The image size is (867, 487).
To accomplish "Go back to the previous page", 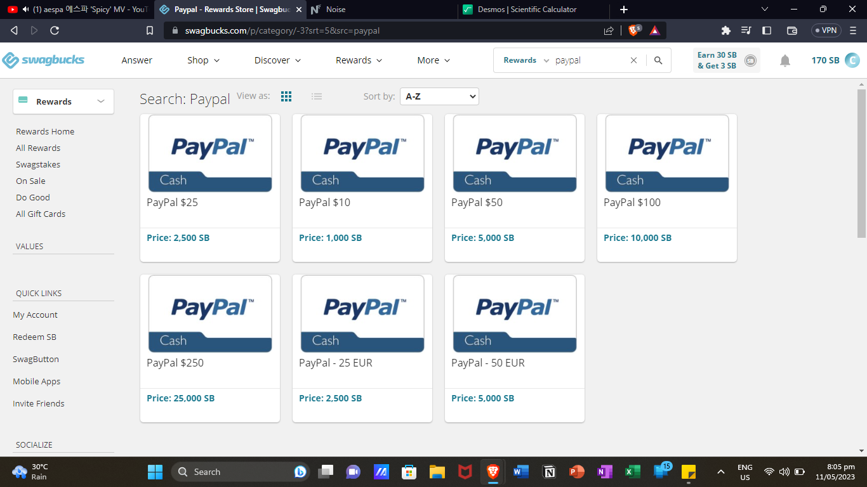I will pyautogui.click(x=15, y=30).
